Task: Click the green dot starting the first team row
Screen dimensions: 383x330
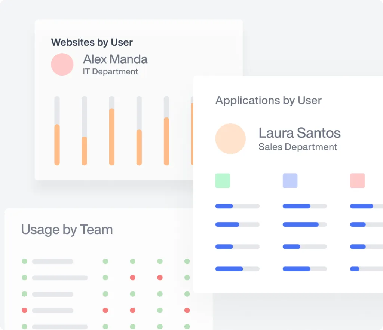Action: pyautogui.click(x=24, y=262)
